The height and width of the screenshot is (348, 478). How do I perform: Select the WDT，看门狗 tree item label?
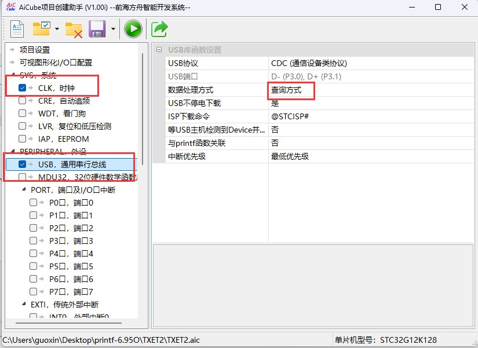point(62,113)
